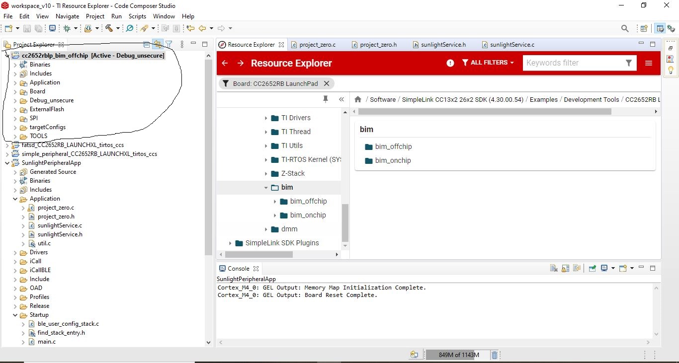Switch to the CCS Edit perspective
Screen dimensions: 679x363
pos(660,28)
